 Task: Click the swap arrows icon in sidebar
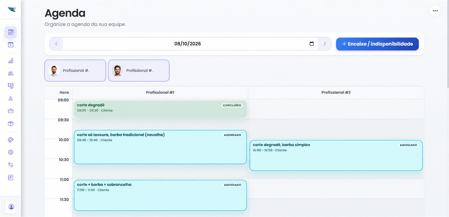coord(11,165)
